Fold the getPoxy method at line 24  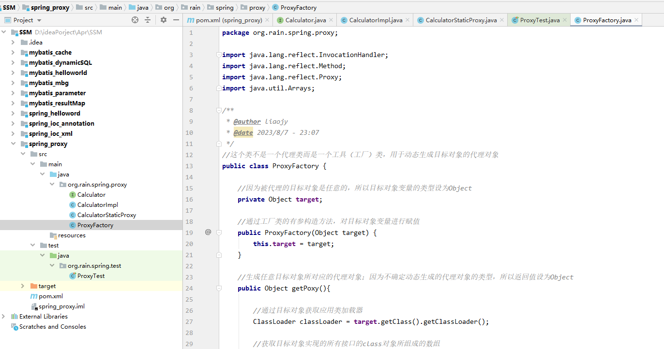pyautogui.click(x=219, y=288)
